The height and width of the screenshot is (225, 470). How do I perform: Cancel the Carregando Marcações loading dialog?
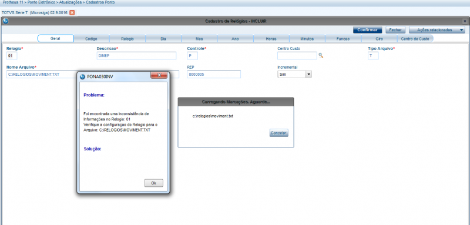click(x=278, y=133)
